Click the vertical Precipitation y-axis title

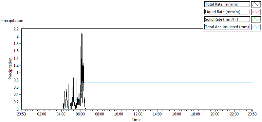[x=10, y=69]
